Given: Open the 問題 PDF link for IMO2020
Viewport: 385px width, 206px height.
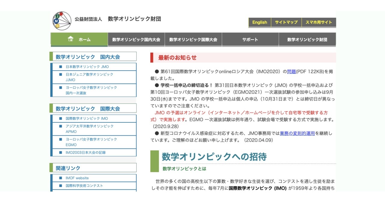Looking at the screenshot, I should 291,72.
